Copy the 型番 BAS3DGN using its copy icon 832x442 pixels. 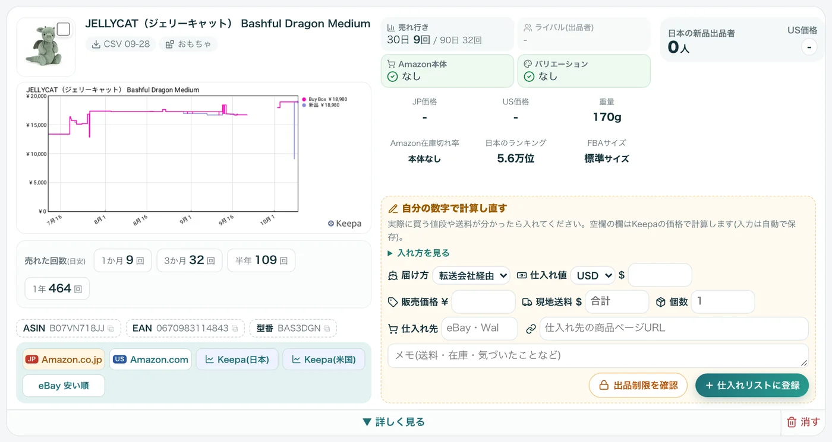click(327, 329)
